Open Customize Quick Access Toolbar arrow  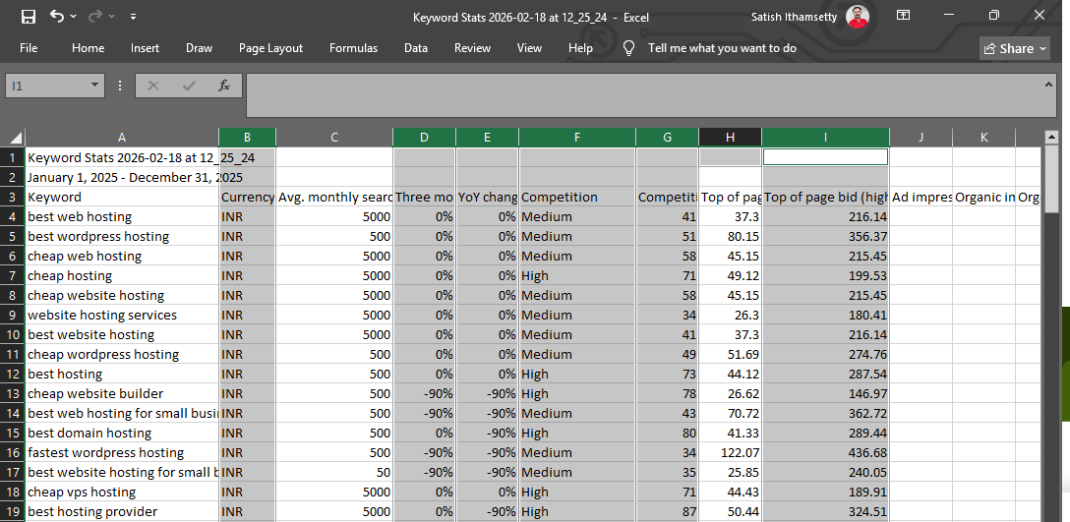[x=133, y=17]
